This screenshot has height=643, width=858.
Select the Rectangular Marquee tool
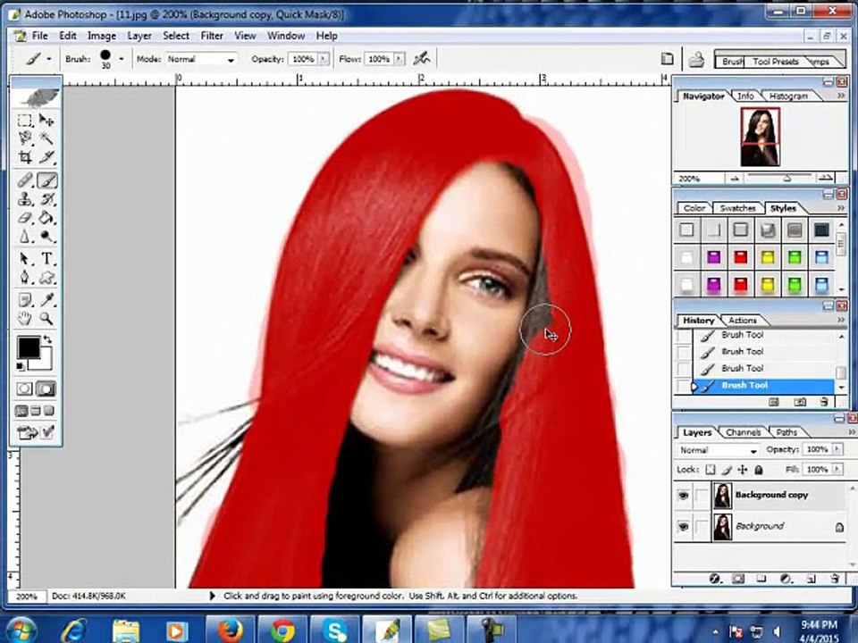point(25,121)
